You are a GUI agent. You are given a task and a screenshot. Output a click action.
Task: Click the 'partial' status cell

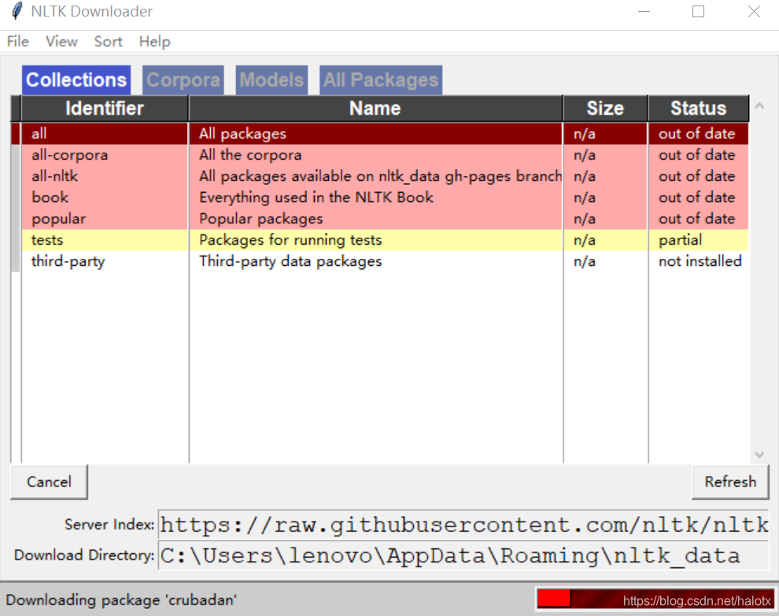pos(699,241)
